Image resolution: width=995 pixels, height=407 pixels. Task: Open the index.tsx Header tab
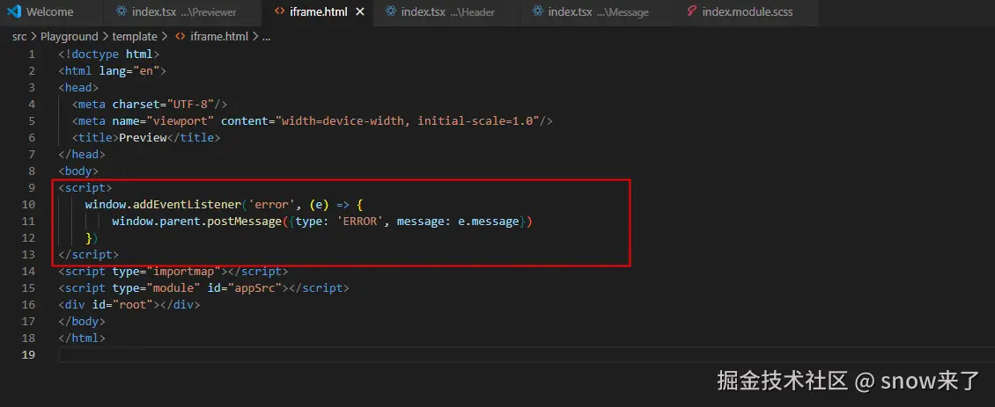pyautogui.click(x=446, y=12)
